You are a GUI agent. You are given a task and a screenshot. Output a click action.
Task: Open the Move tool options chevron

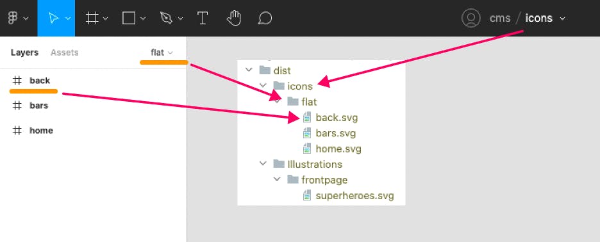click(68, 19)
